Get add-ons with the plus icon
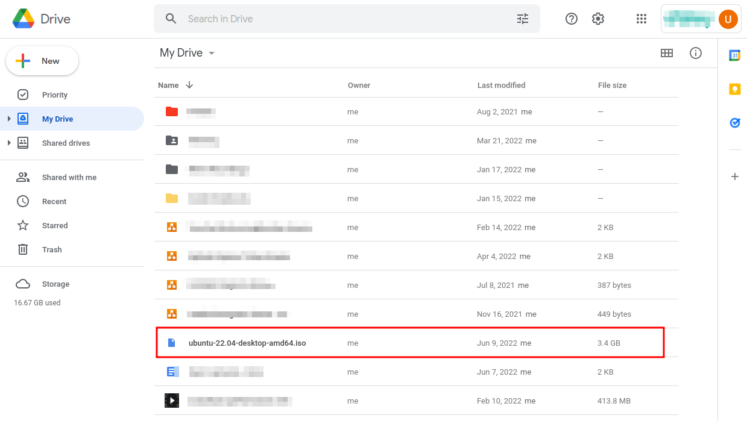The height and width of the screenshot is (421, 747). (735, 176)
